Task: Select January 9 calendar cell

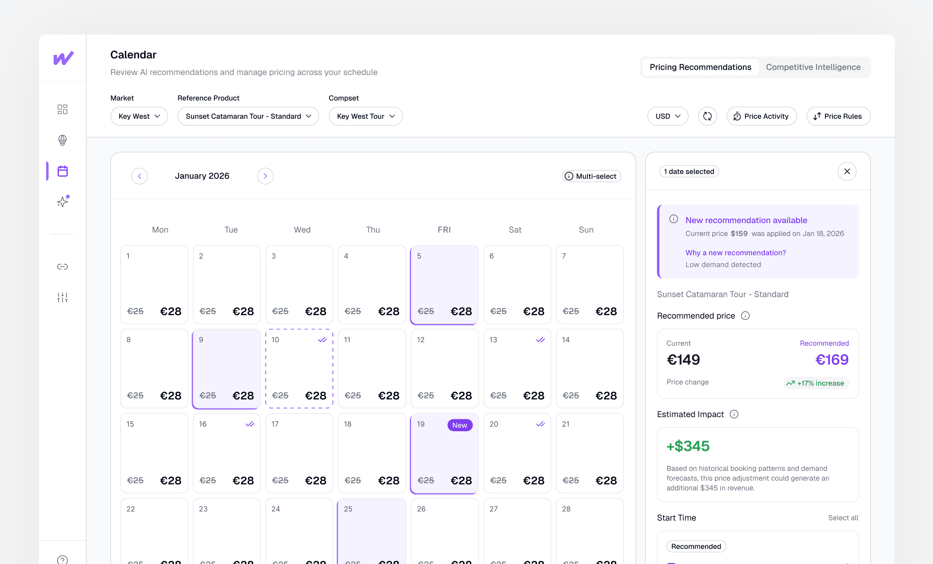Action: (226, 369)
